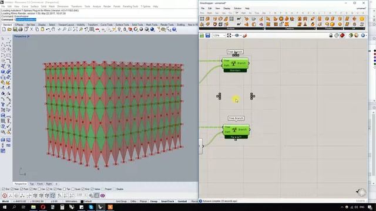Click the Sketch brush icon in Grasshopper toolbar
The image size is (376, 211).
pyautogui.click(x=245, y=35)
